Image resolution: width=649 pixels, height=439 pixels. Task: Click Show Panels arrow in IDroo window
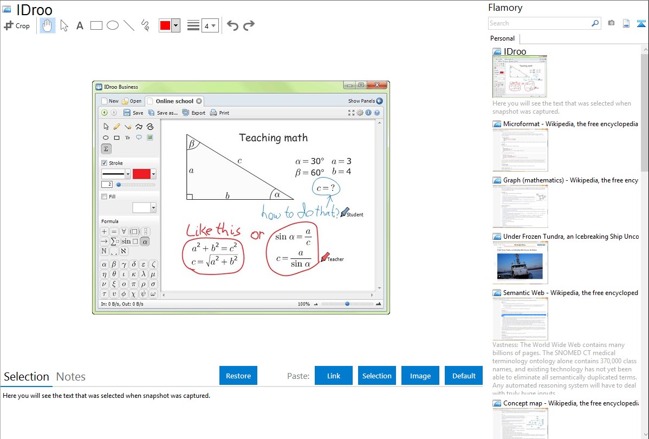[x=379, y=101]
